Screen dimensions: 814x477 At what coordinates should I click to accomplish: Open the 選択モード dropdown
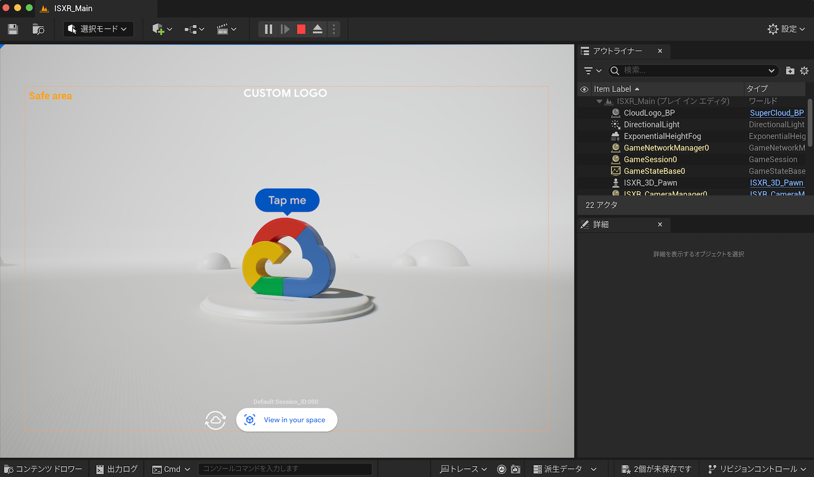click(98, 29)
